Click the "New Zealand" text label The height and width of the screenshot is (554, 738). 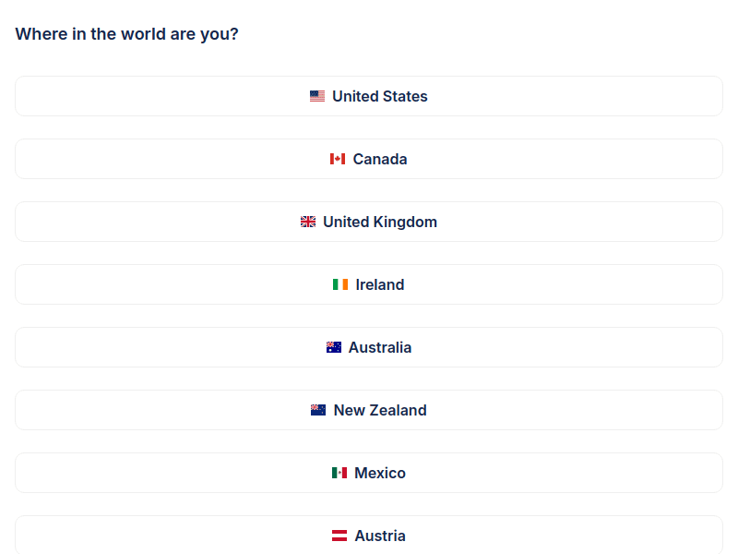(x=380, y=410)
